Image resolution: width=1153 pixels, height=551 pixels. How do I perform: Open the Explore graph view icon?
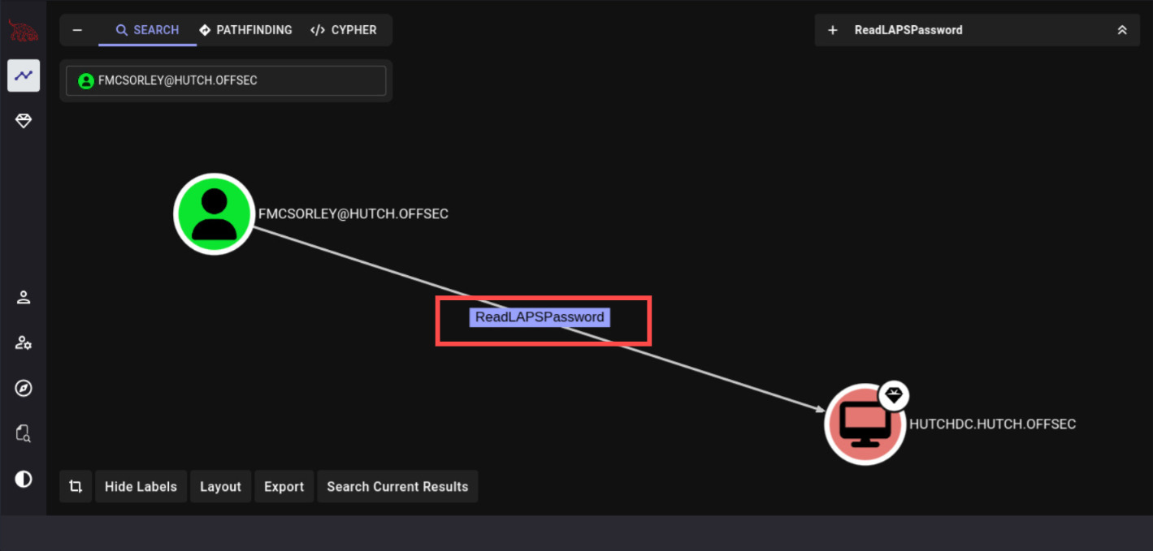click(x=24, y=75)
